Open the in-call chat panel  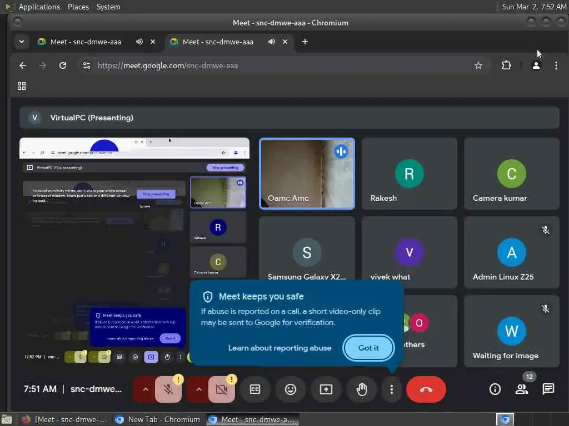(x=548, y=389)
